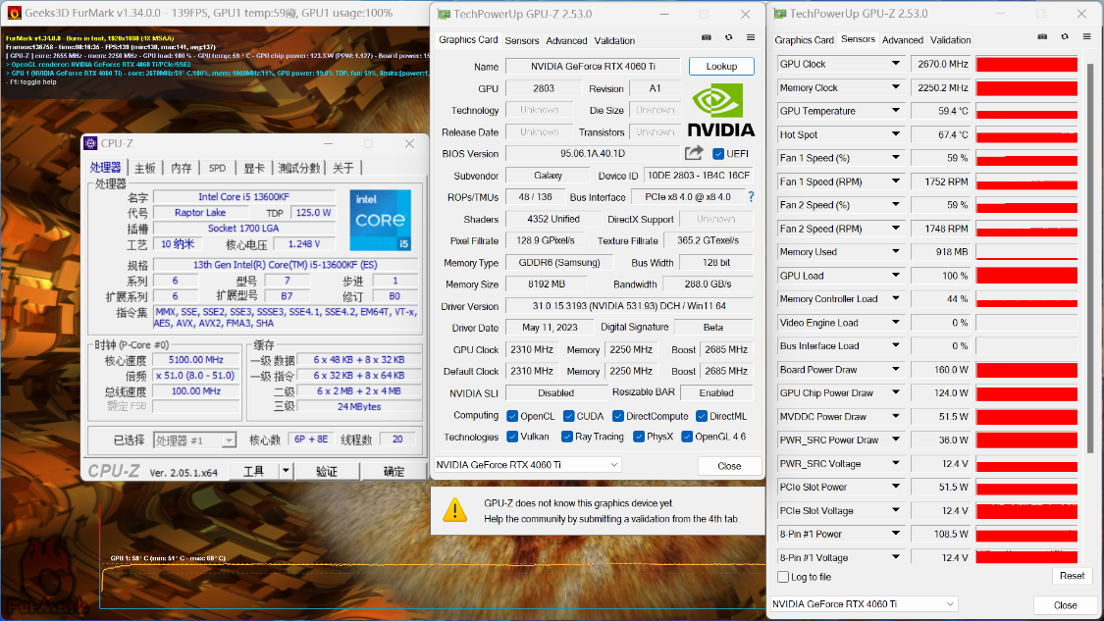Open the GPU Clock sensor dropdown
Viewport: 1104px width, 621px height.
tap(896, 64)
